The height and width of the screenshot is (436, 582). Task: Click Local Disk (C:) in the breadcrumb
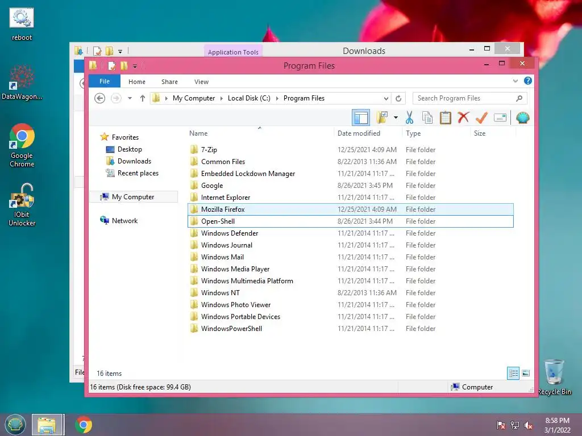pos(249,98)
